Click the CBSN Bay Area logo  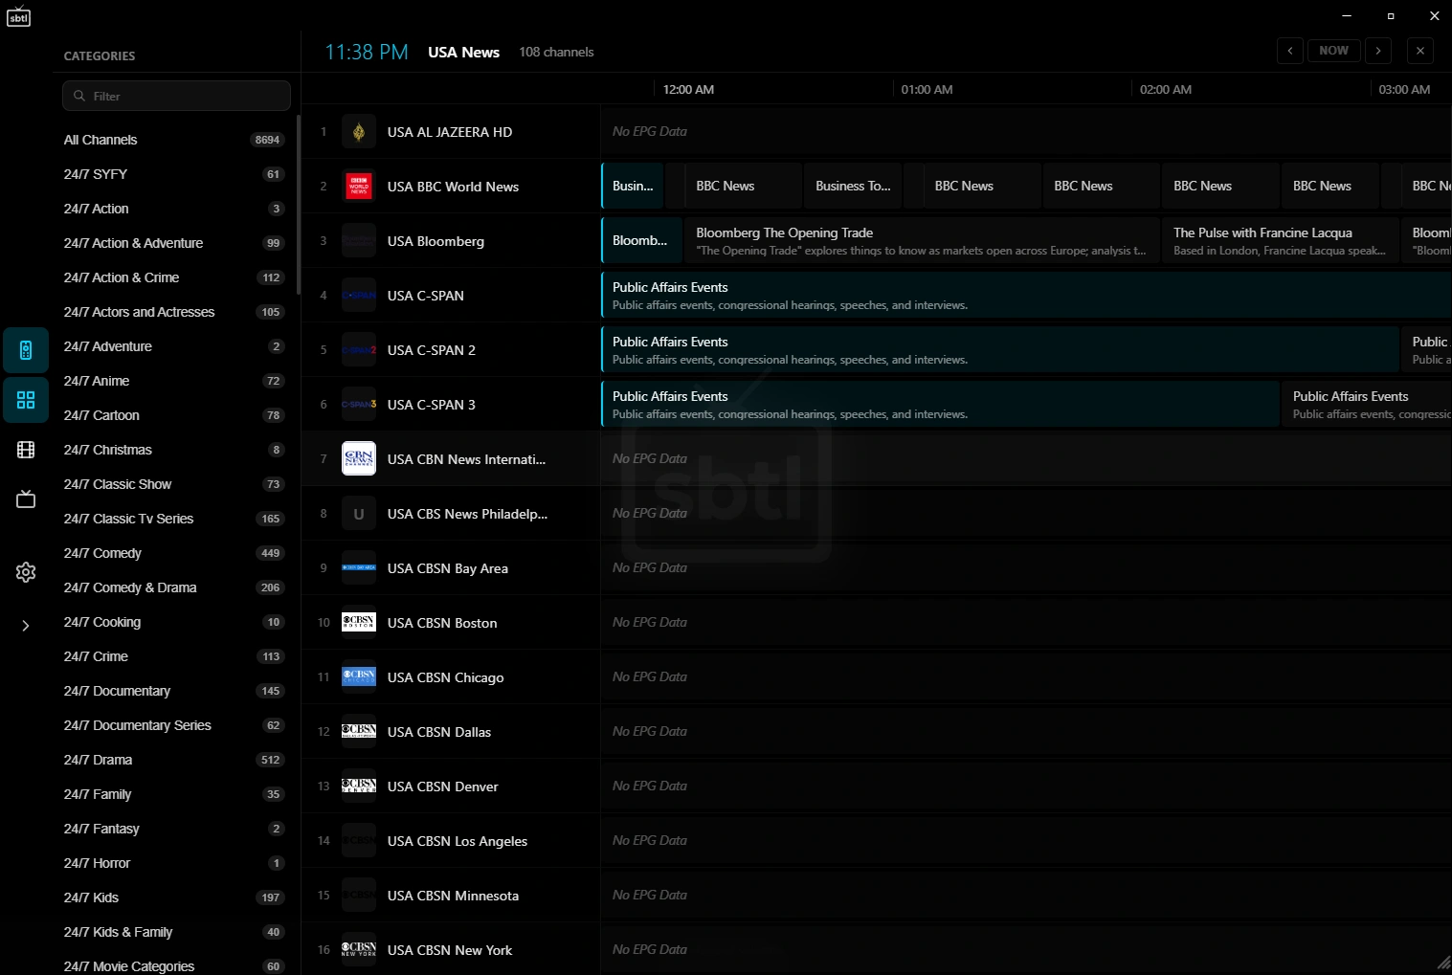(x=359, y=568)
